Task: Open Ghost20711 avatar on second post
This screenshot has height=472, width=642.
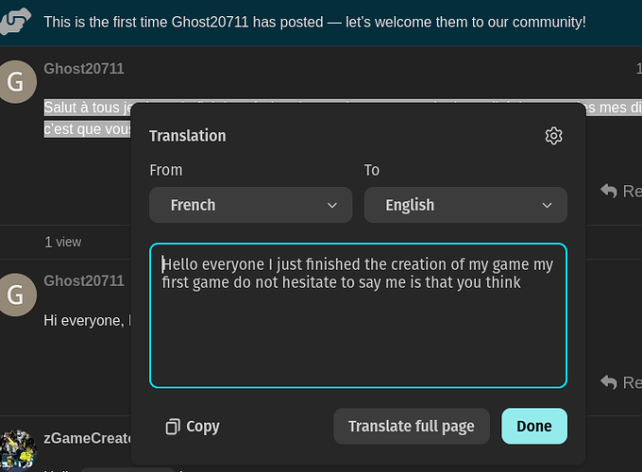Action: pyautogui.click(x=16, y=294)
